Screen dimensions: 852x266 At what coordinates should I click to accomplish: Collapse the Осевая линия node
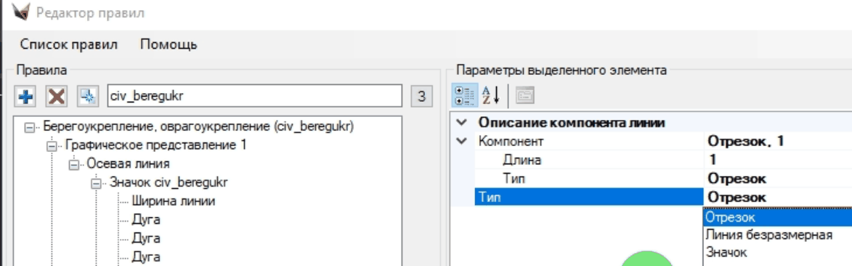(74, 164)
